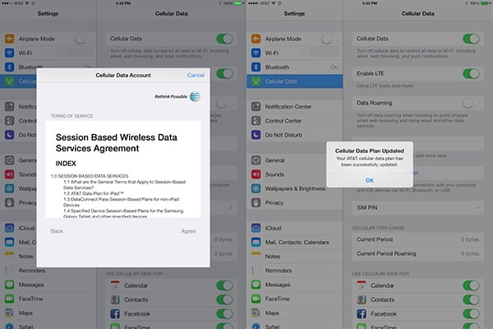Select Notification Center in right sidebar

[x=294, y=106]
